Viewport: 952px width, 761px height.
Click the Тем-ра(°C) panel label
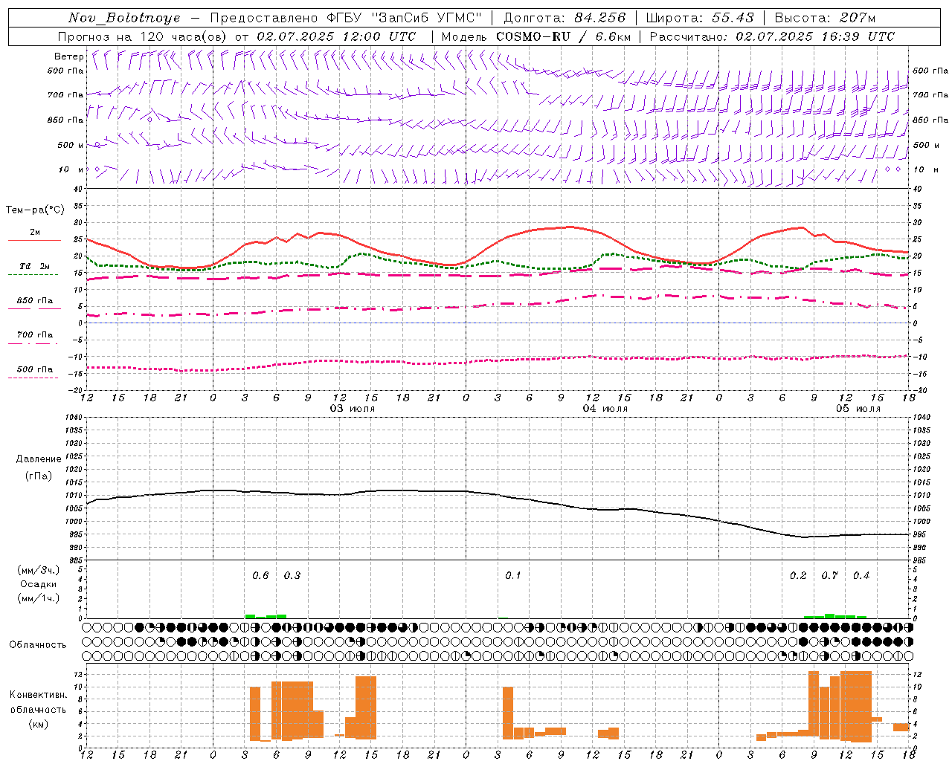(35, 210)
